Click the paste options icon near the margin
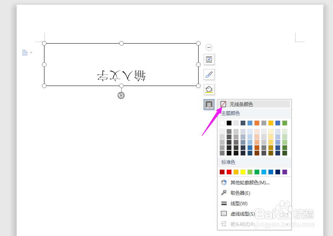The width and height of the screenshot is (333, 236). pyautogui.click(x=24, y=52)
